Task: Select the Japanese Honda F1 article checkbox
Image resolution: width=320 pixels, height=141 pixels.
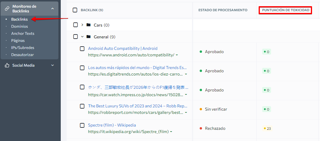Action: 82,87
